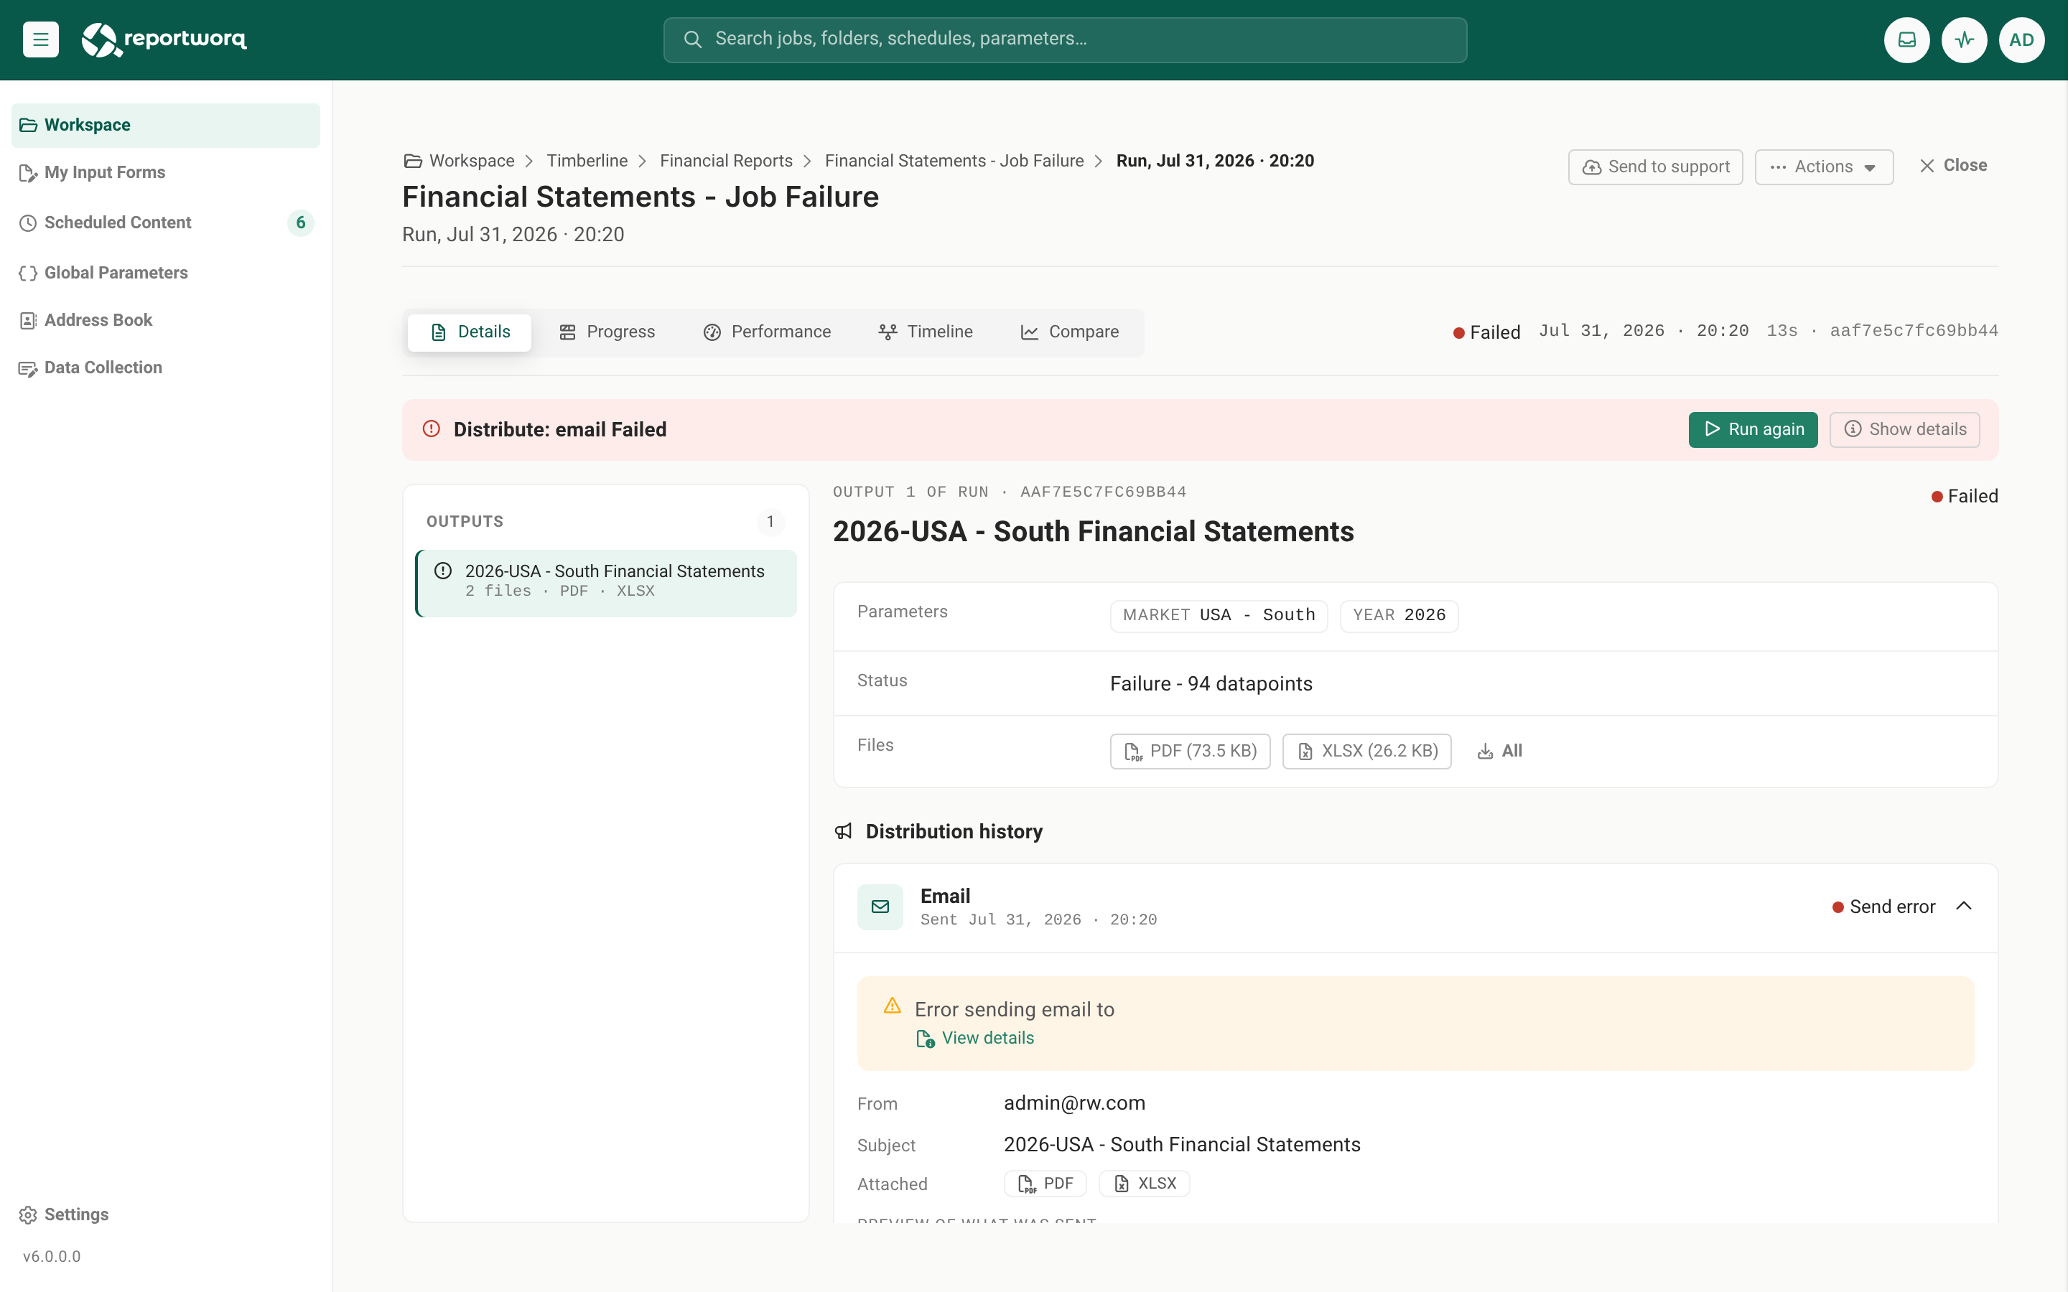
Task: Switch to the Progress tab
Action: tap(607, 332)
